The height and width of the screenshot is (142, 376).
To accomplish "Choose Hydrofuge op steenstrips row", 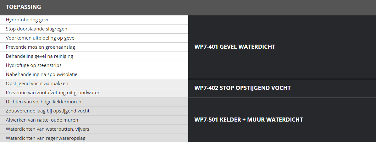I will click(x=34, y=65).
